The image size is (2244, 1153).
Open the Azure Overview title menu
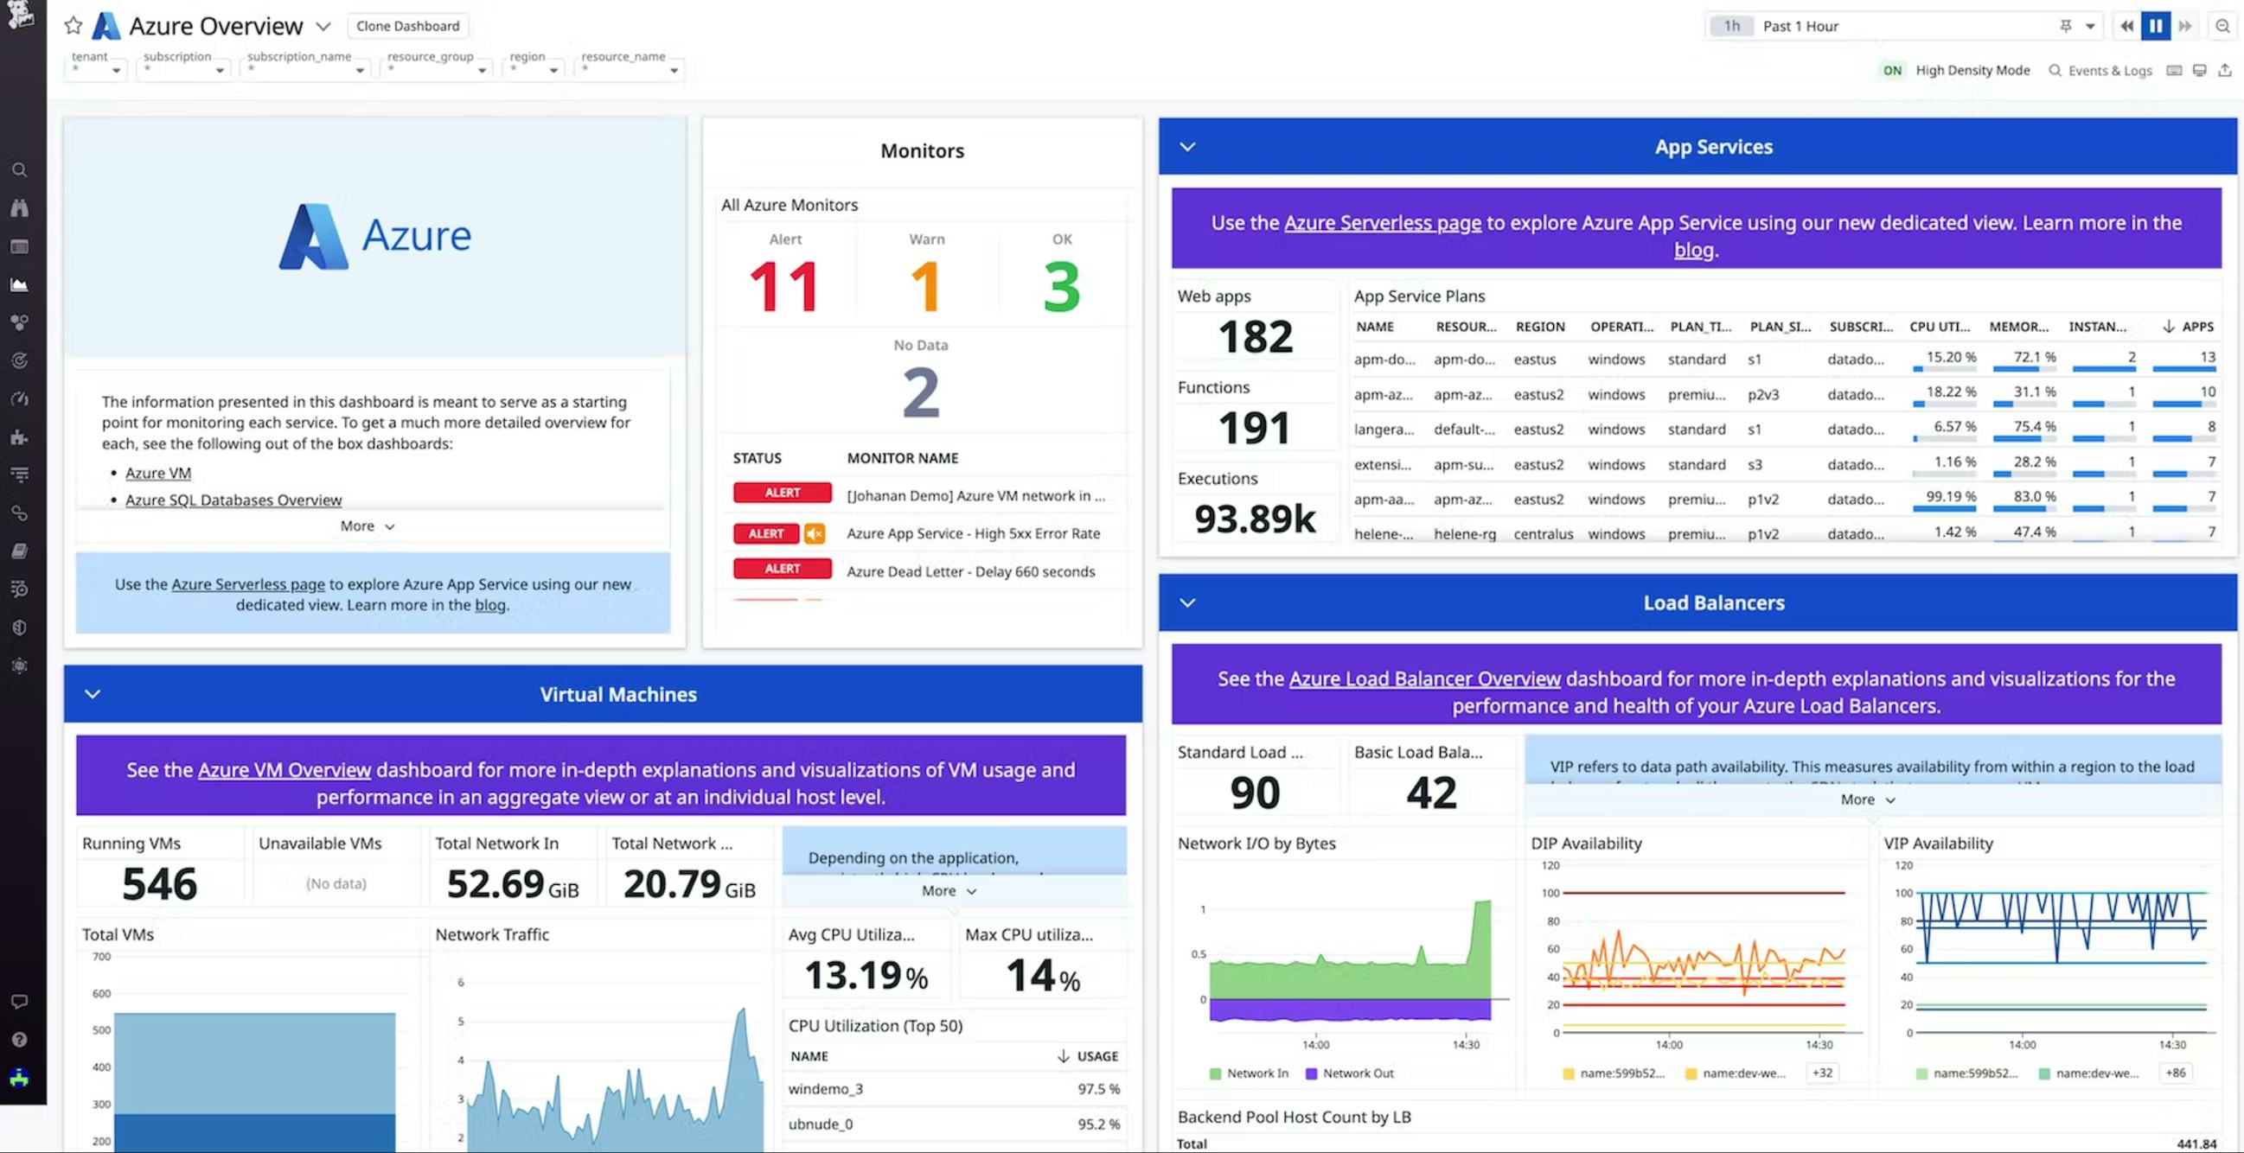click(x=323, y=26)
